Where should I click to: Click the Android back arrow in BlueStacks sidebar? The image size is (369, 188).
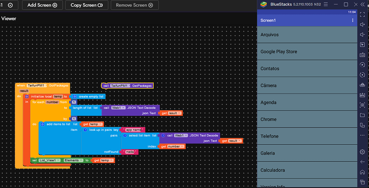[363, 162]
